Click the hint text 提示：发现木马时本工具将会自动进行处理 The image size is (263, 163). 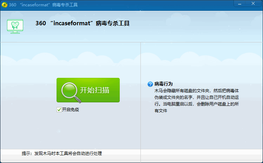[x=62, y=154]
